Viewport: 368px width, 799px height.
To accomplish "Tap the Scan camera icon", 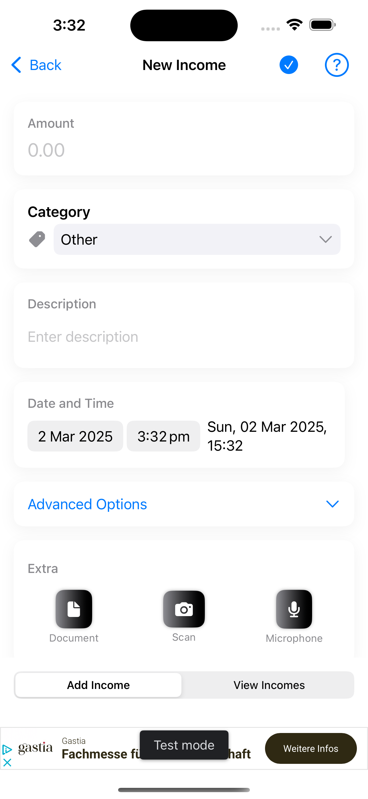I will pyautogui.click(x=184, y=609).
